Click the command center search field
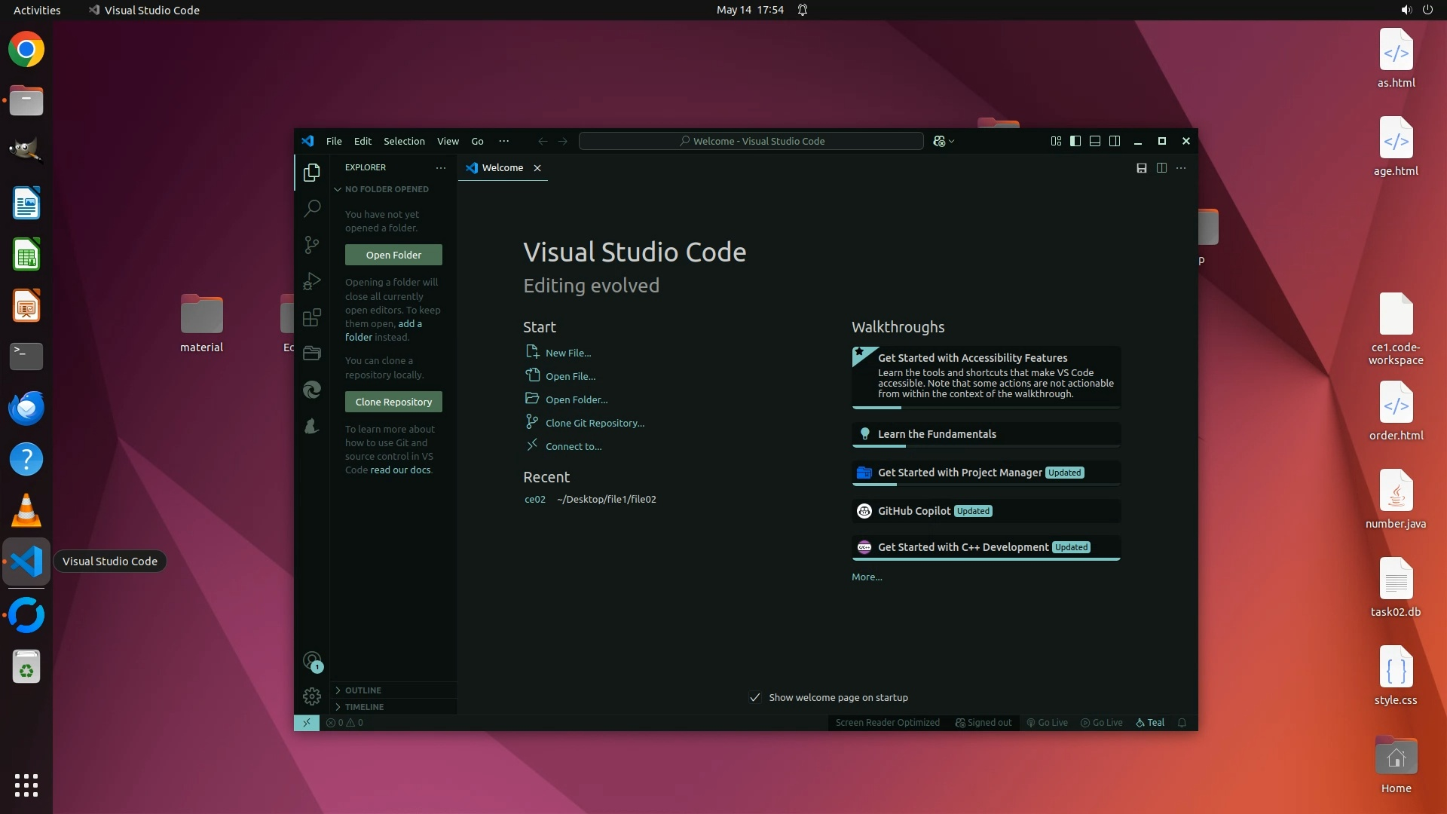Screen dimensions: 1447x814 [751, 141]
